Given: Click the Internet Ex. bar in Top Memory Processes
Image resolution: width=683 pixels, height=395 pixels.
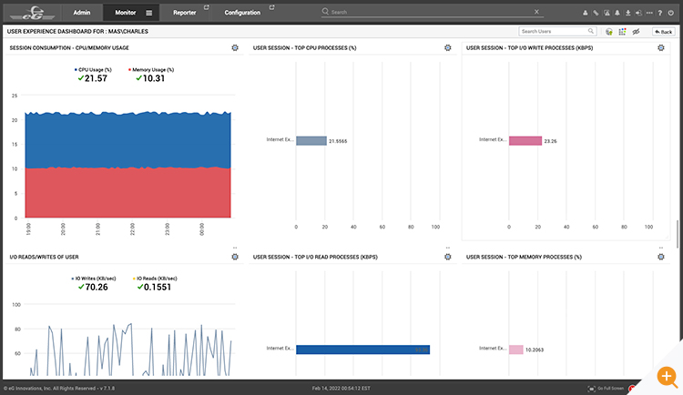Looking at the screenshot, I should pos(516,349).
